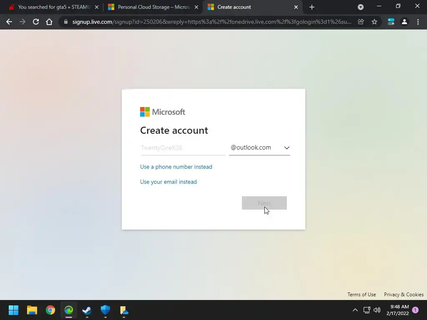
Task: Click the padlock site info icon
Action: click(65, 22)
